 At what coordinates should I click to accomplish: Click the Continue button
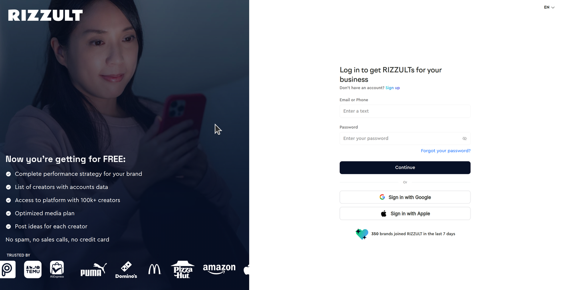tap(405, 168)
